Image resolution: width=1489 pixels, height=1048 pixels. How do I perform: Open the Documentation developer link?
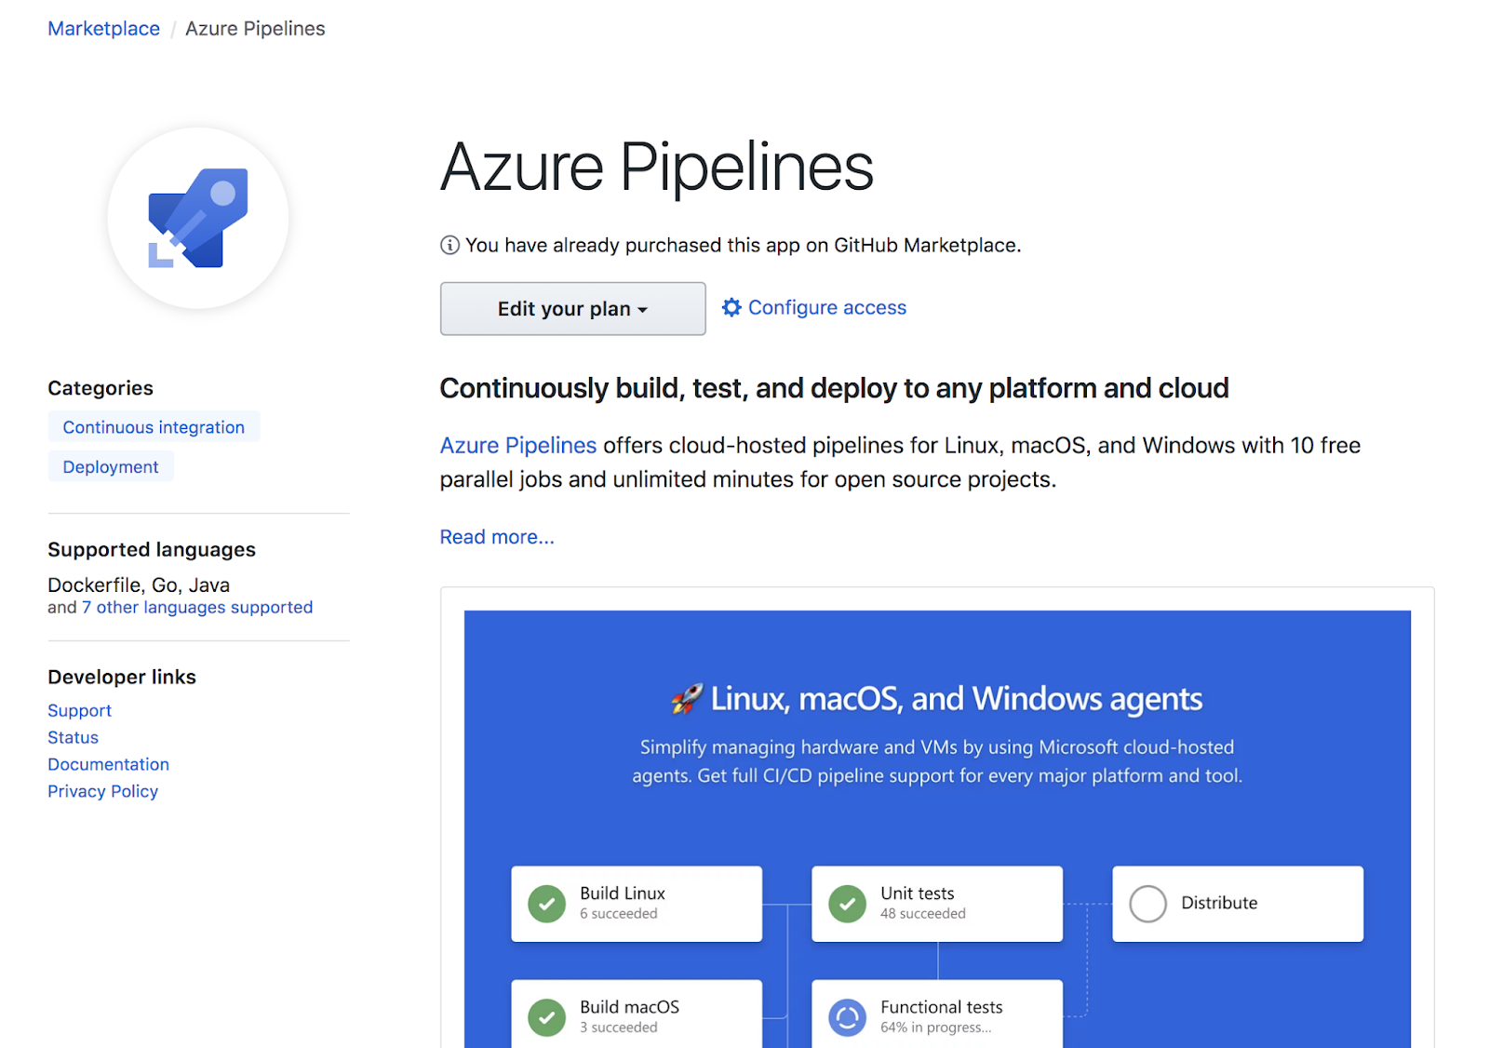(x=108, y=764)
